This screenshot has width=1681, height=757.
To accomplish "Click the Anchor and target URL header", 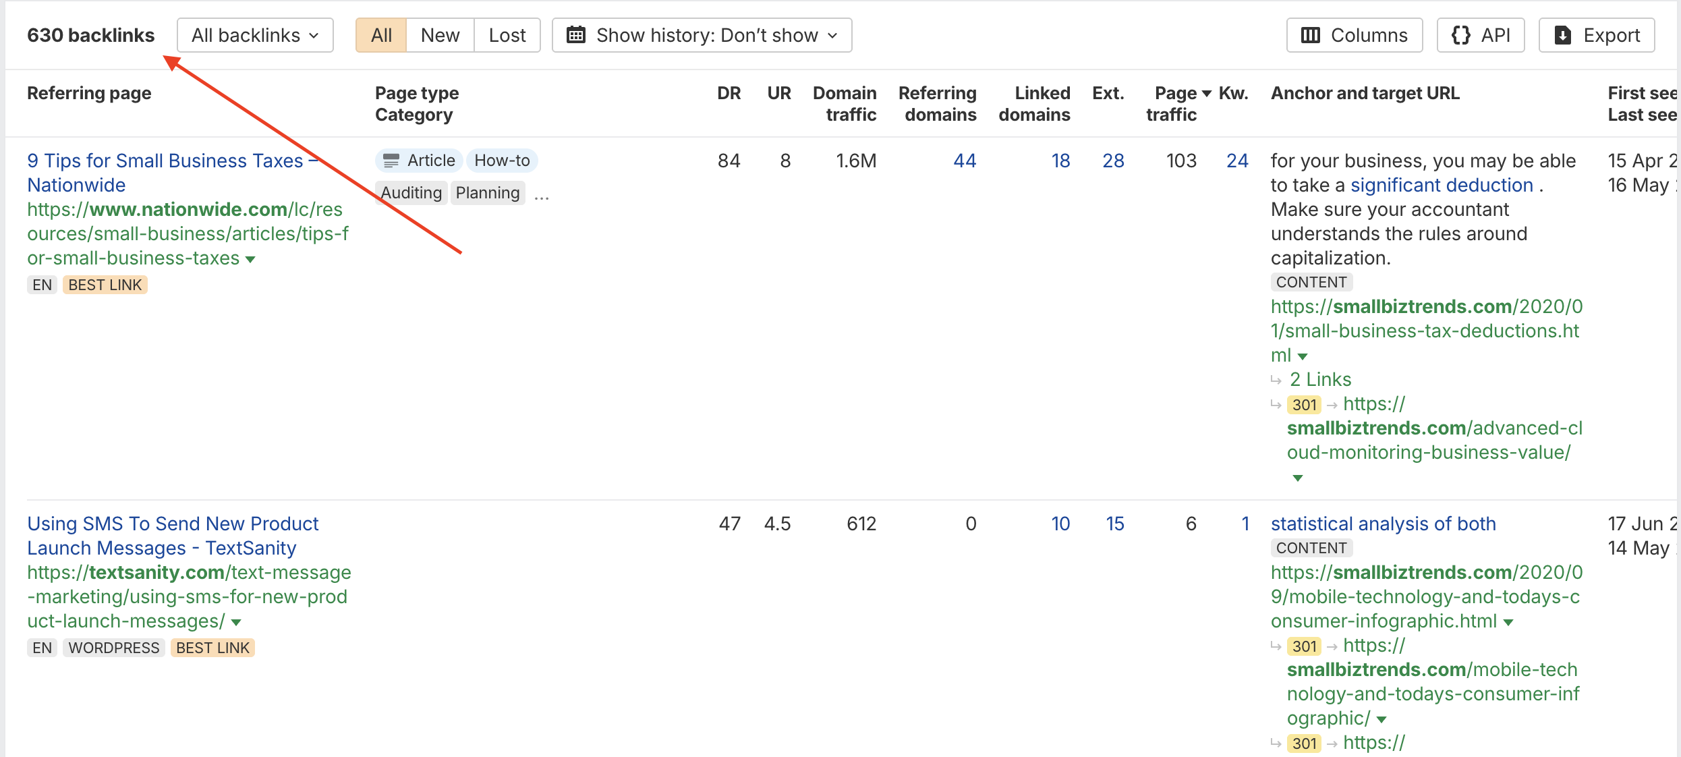I will (1365, 93).
